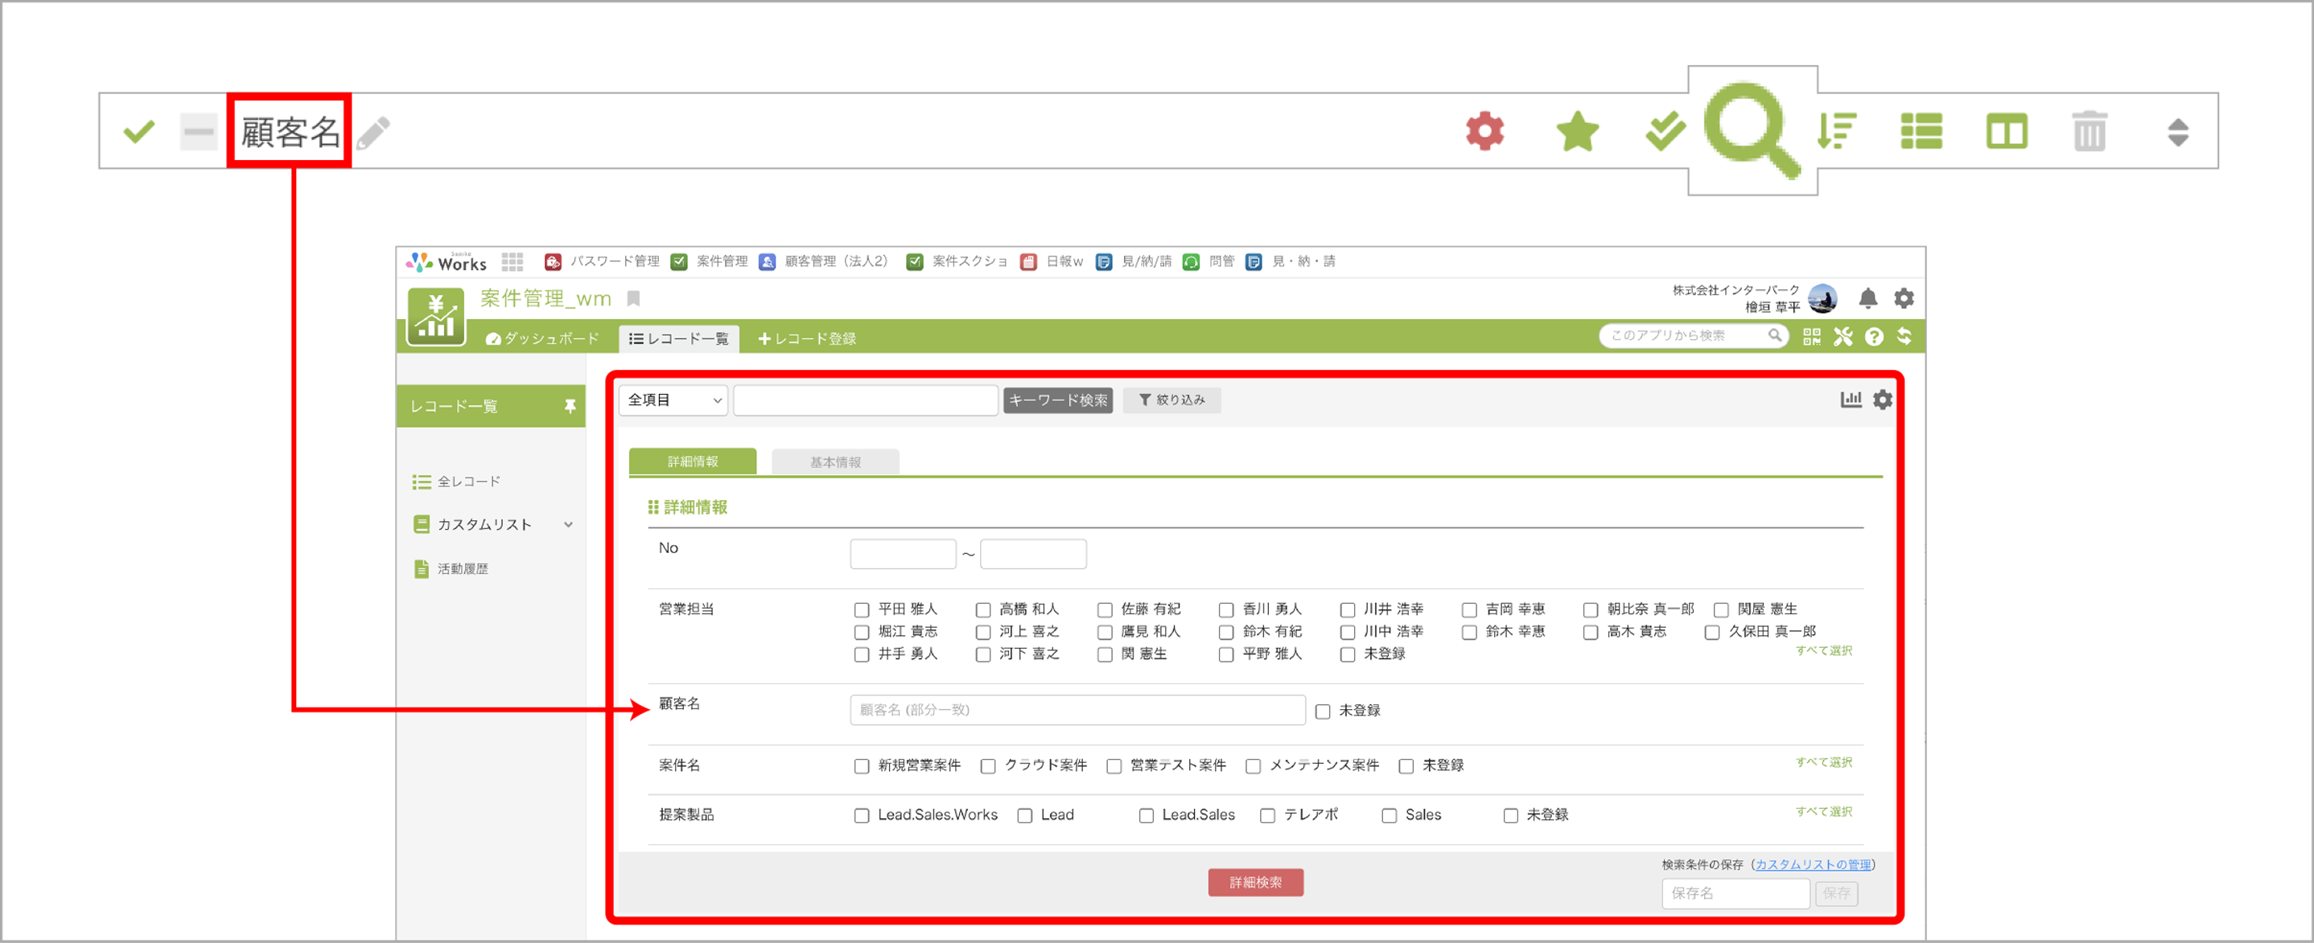Open the help question mark icon

pyautogui.click(x=1874, y=337)
